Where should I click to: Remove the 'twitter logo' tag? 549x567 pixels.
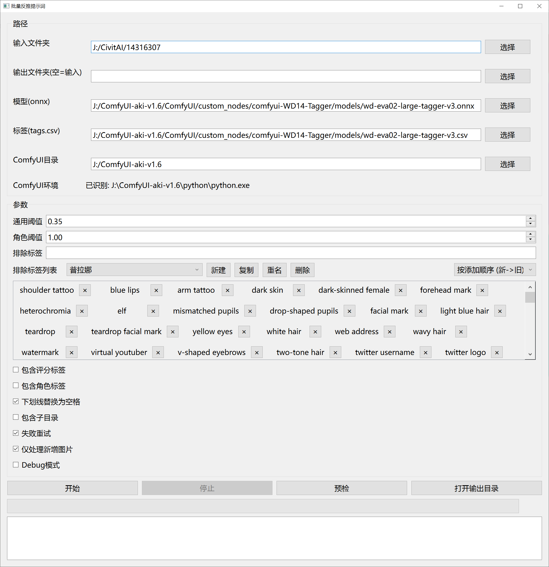click(497, 352)
